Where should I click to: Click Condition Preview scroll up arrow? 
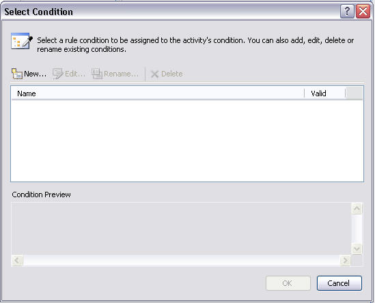pos(357,209)
